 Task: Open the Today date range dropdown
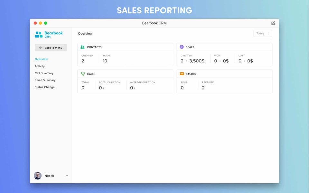click(263, 33)
